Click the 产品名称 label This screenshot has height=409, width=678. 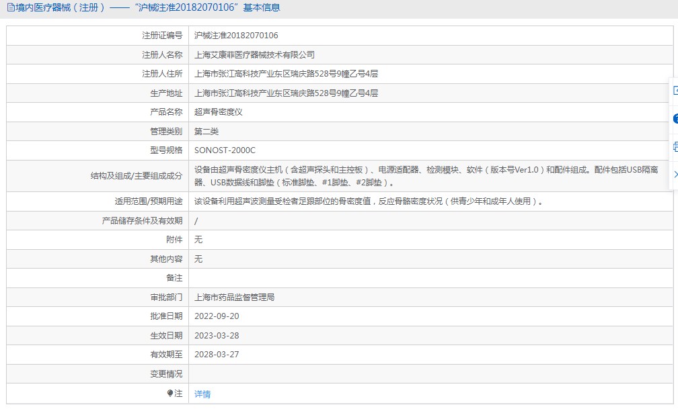[166, 112]
